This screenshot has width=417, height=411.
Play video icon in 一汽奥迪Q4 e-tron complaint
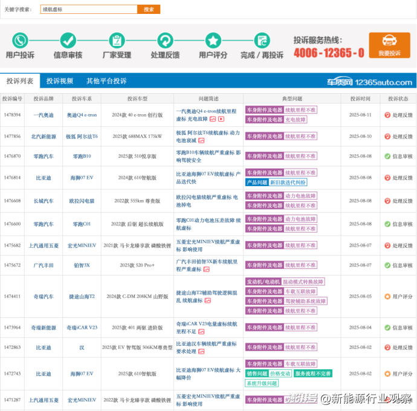[221, 119]
